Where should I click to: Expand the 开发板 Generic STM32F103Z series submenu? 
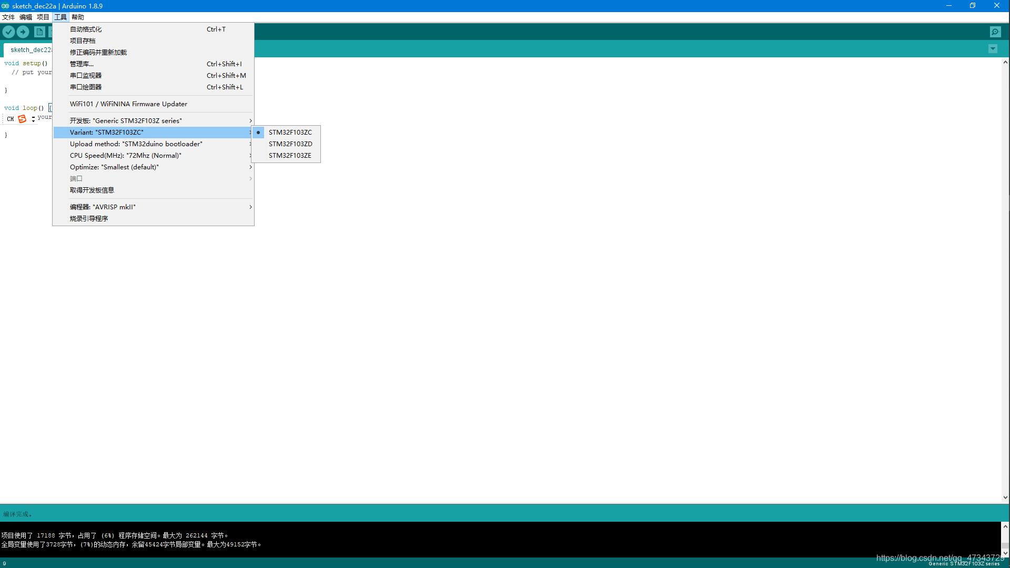click(x=153, y=121)
